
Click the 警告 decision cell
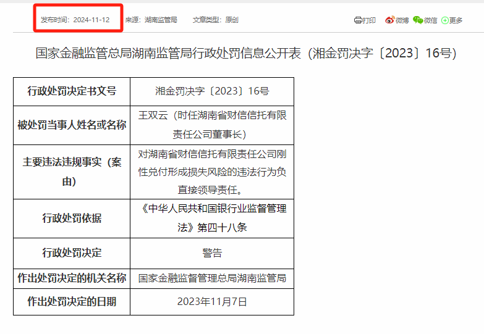pos(212,253)
